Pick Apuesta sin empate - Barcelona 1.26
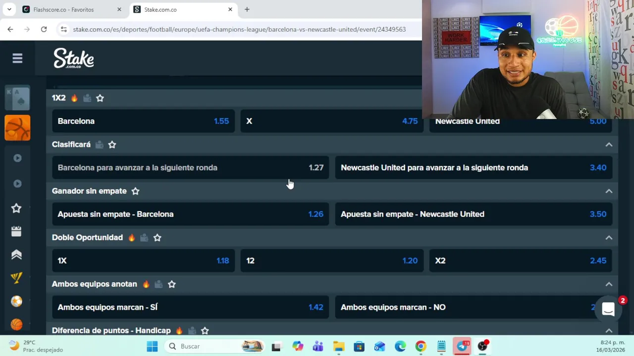 [x=191, y=214]
